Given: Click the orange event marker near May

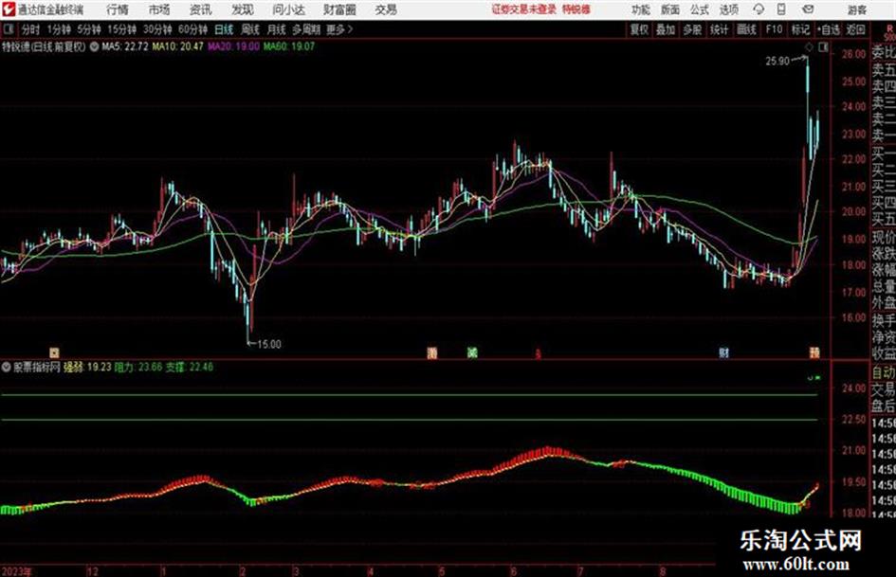Looking at the screenshot, I should click(x=432, y=353).
